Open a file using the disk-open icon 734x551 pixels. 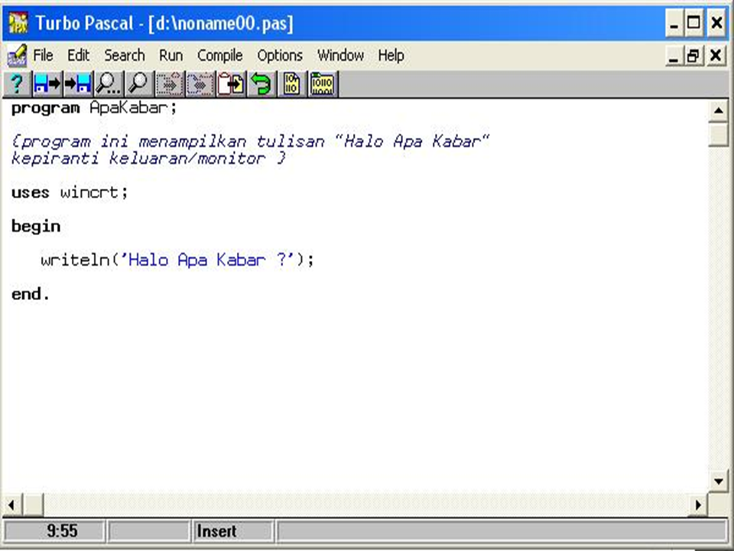47,84
